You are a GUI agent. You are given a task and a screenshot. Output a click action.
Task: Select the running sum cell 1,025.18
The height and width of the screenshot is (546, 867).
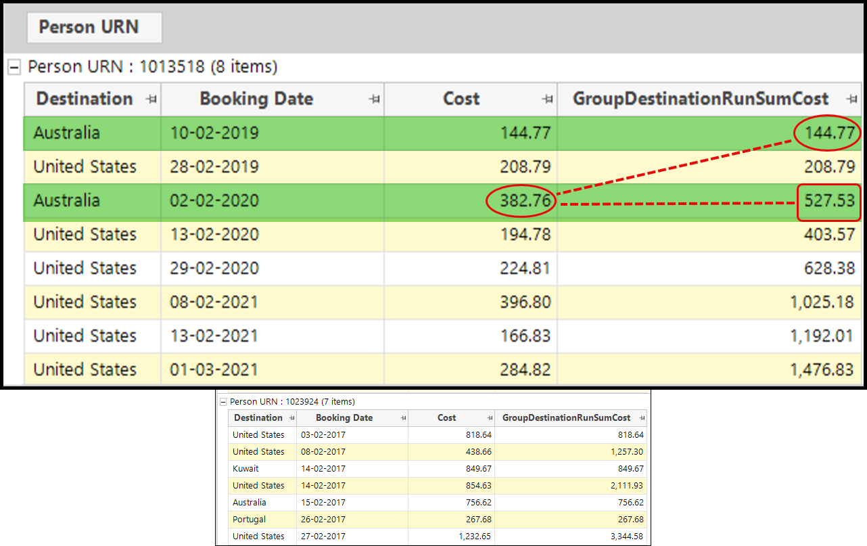709,302
